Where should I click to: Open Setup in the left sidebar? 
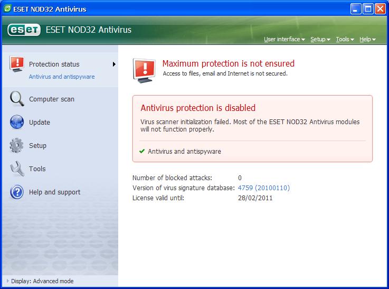click(x=37, y=145)
